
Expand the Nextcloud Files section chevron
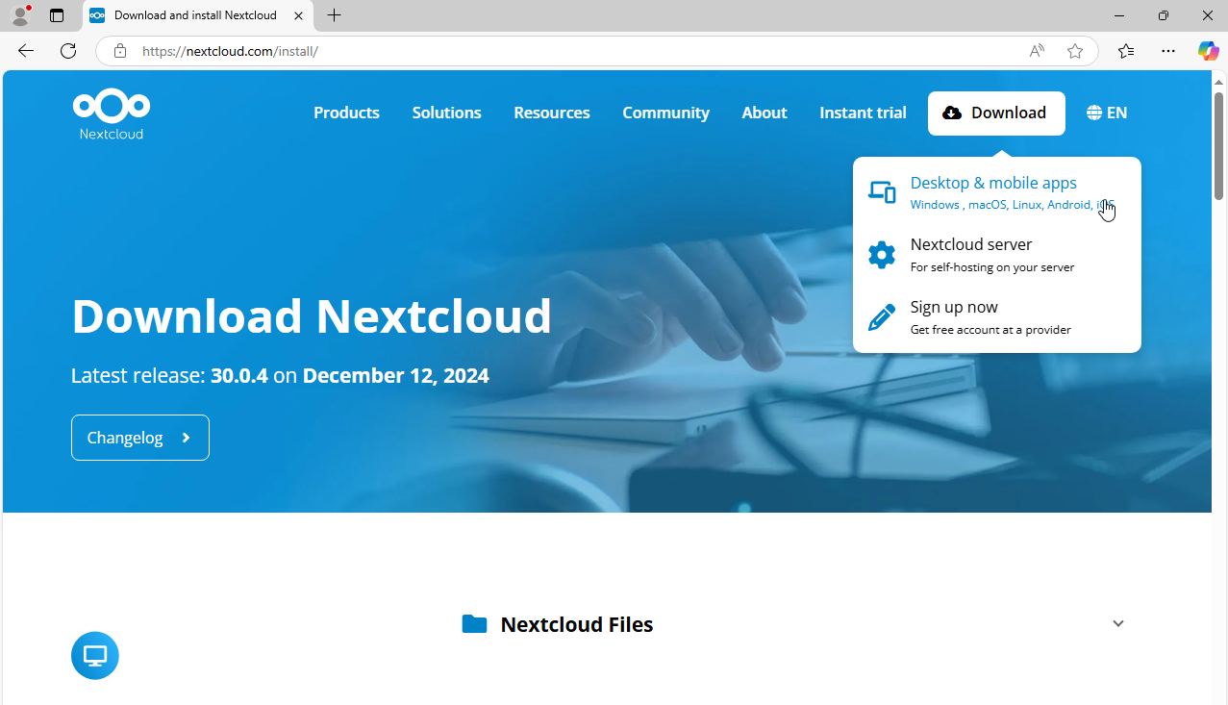tap(1118, 623)
